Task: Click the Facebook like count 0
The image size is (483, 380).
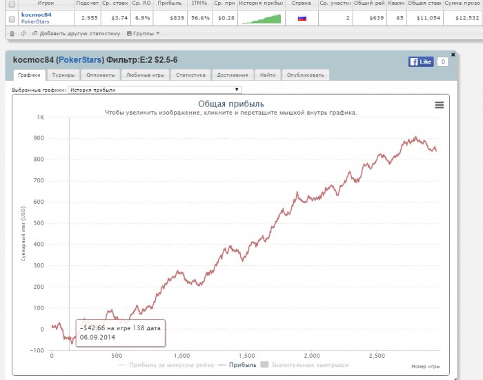Action: click(443, 61)
